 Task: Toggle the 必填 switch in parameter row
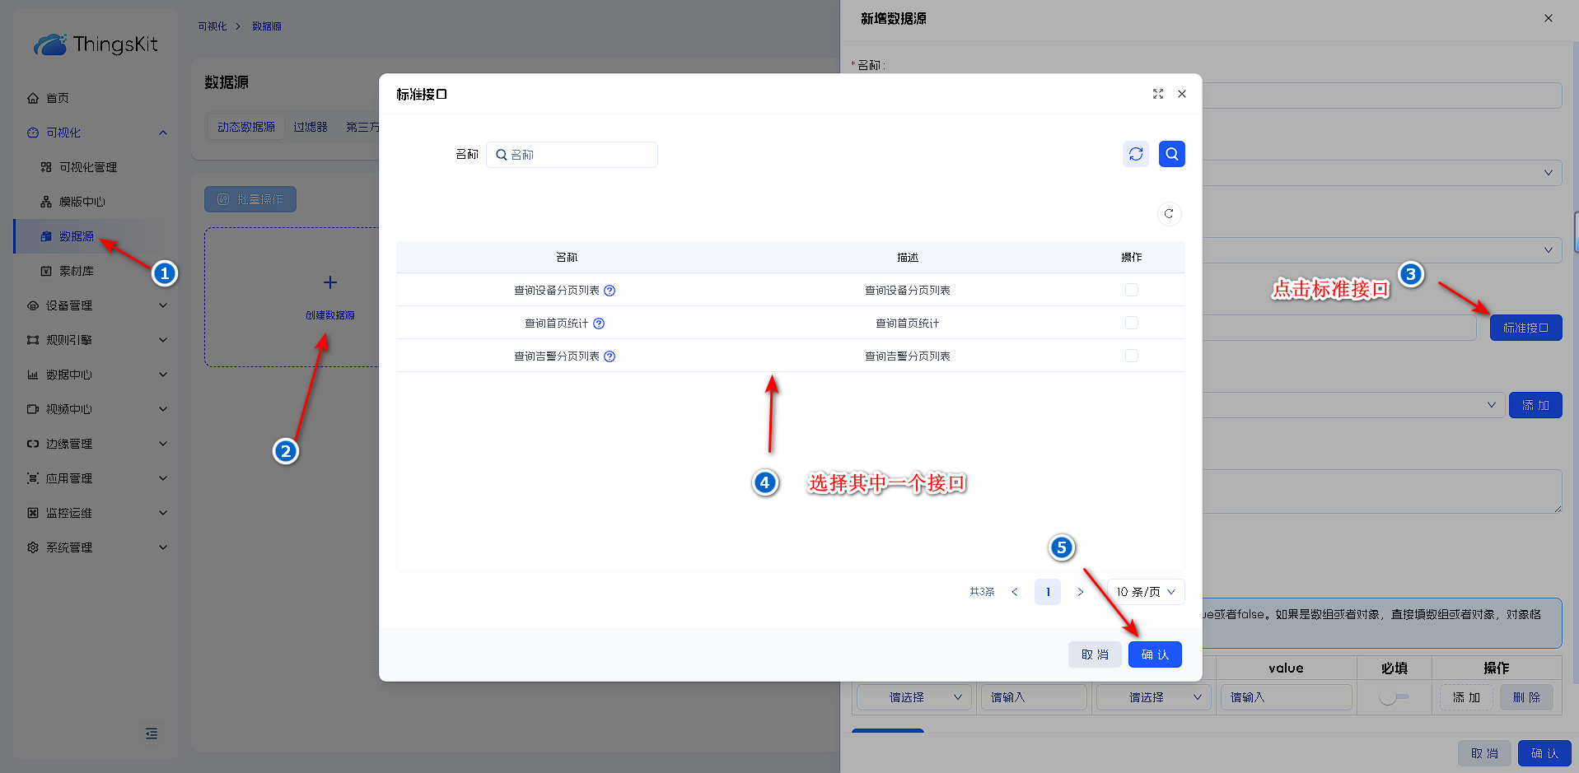1394,697
